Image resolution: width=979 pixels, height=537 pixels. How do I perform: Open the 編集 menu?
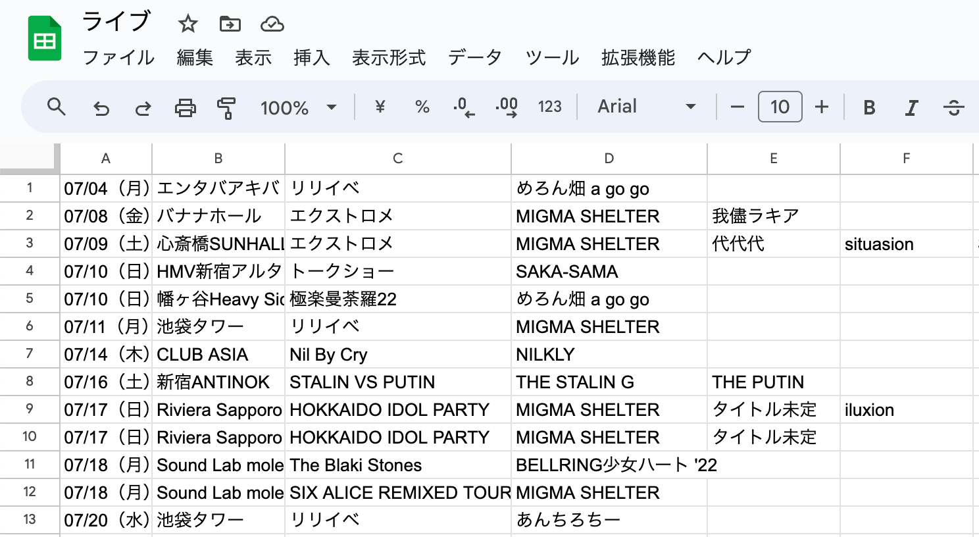[195, 58]
